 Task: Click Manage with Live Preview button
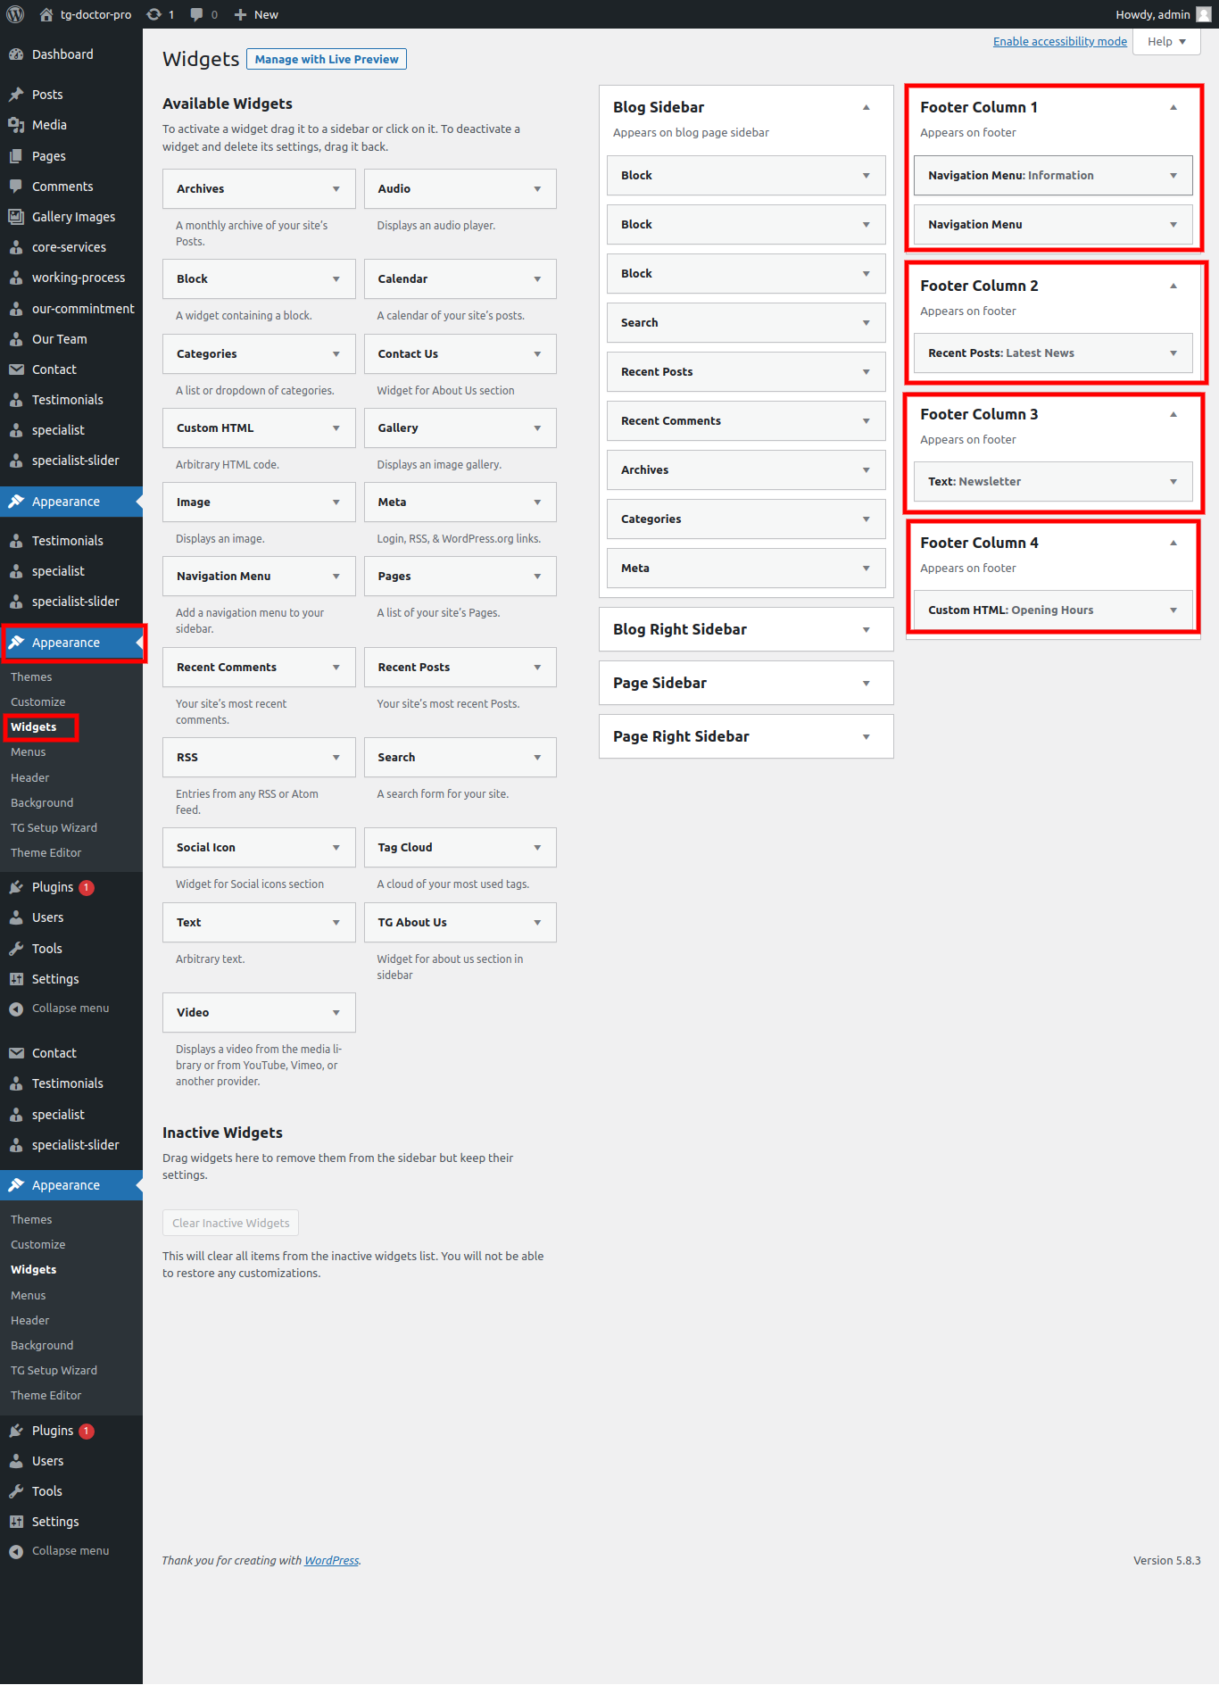[x=327, y=59]
